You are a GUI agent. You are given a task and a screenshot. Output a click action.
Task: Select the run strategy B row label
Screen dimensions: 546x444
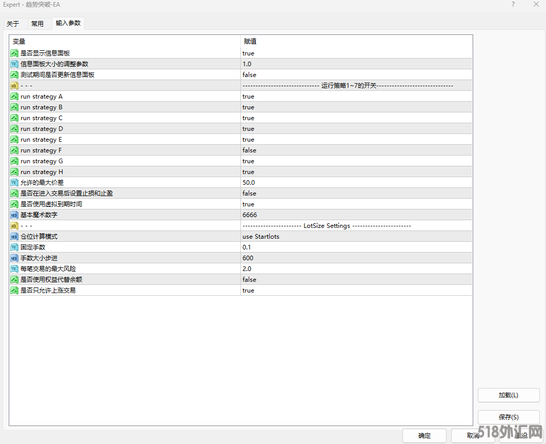42,107
